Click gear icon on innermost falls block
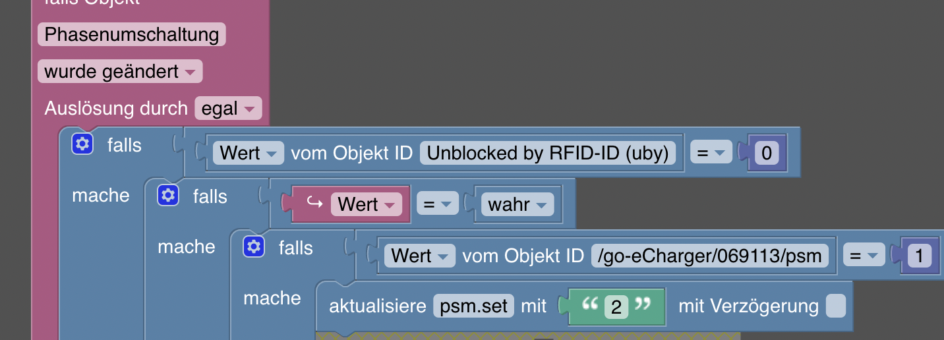This screenshot has height=340, width=944. (x=254, y=246)
